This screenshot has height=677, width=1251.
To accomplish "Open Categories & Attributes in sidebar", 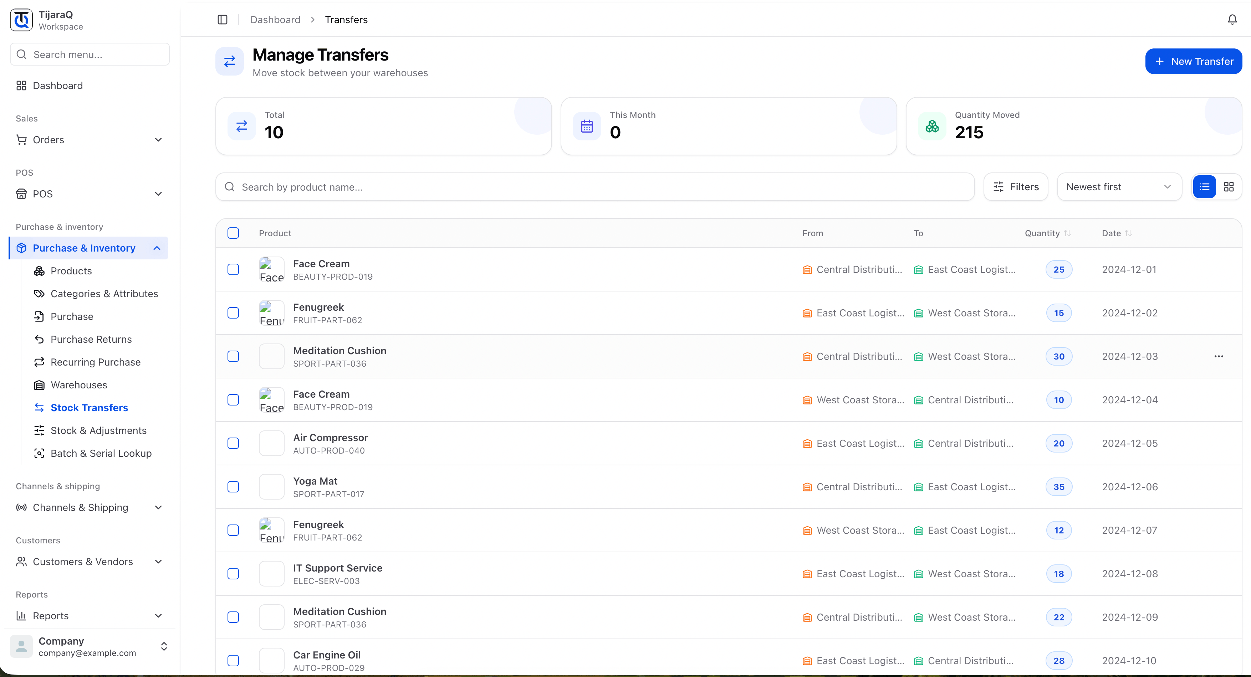I will (x=104, y=294).
